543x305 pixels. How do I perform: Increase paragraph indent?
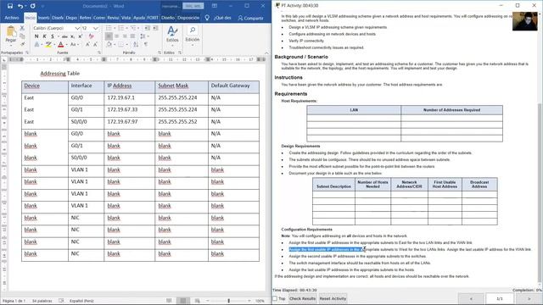point(155,28)
